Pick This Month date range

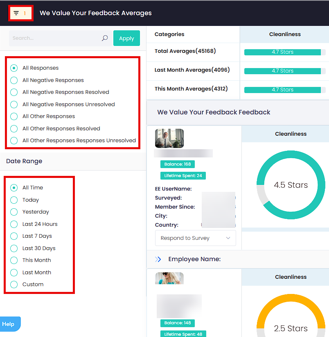click(14, 260)
